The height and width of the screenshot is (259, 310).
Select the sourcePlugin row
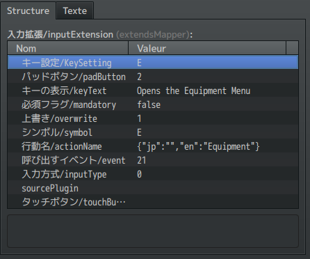[x=153, y=188]
